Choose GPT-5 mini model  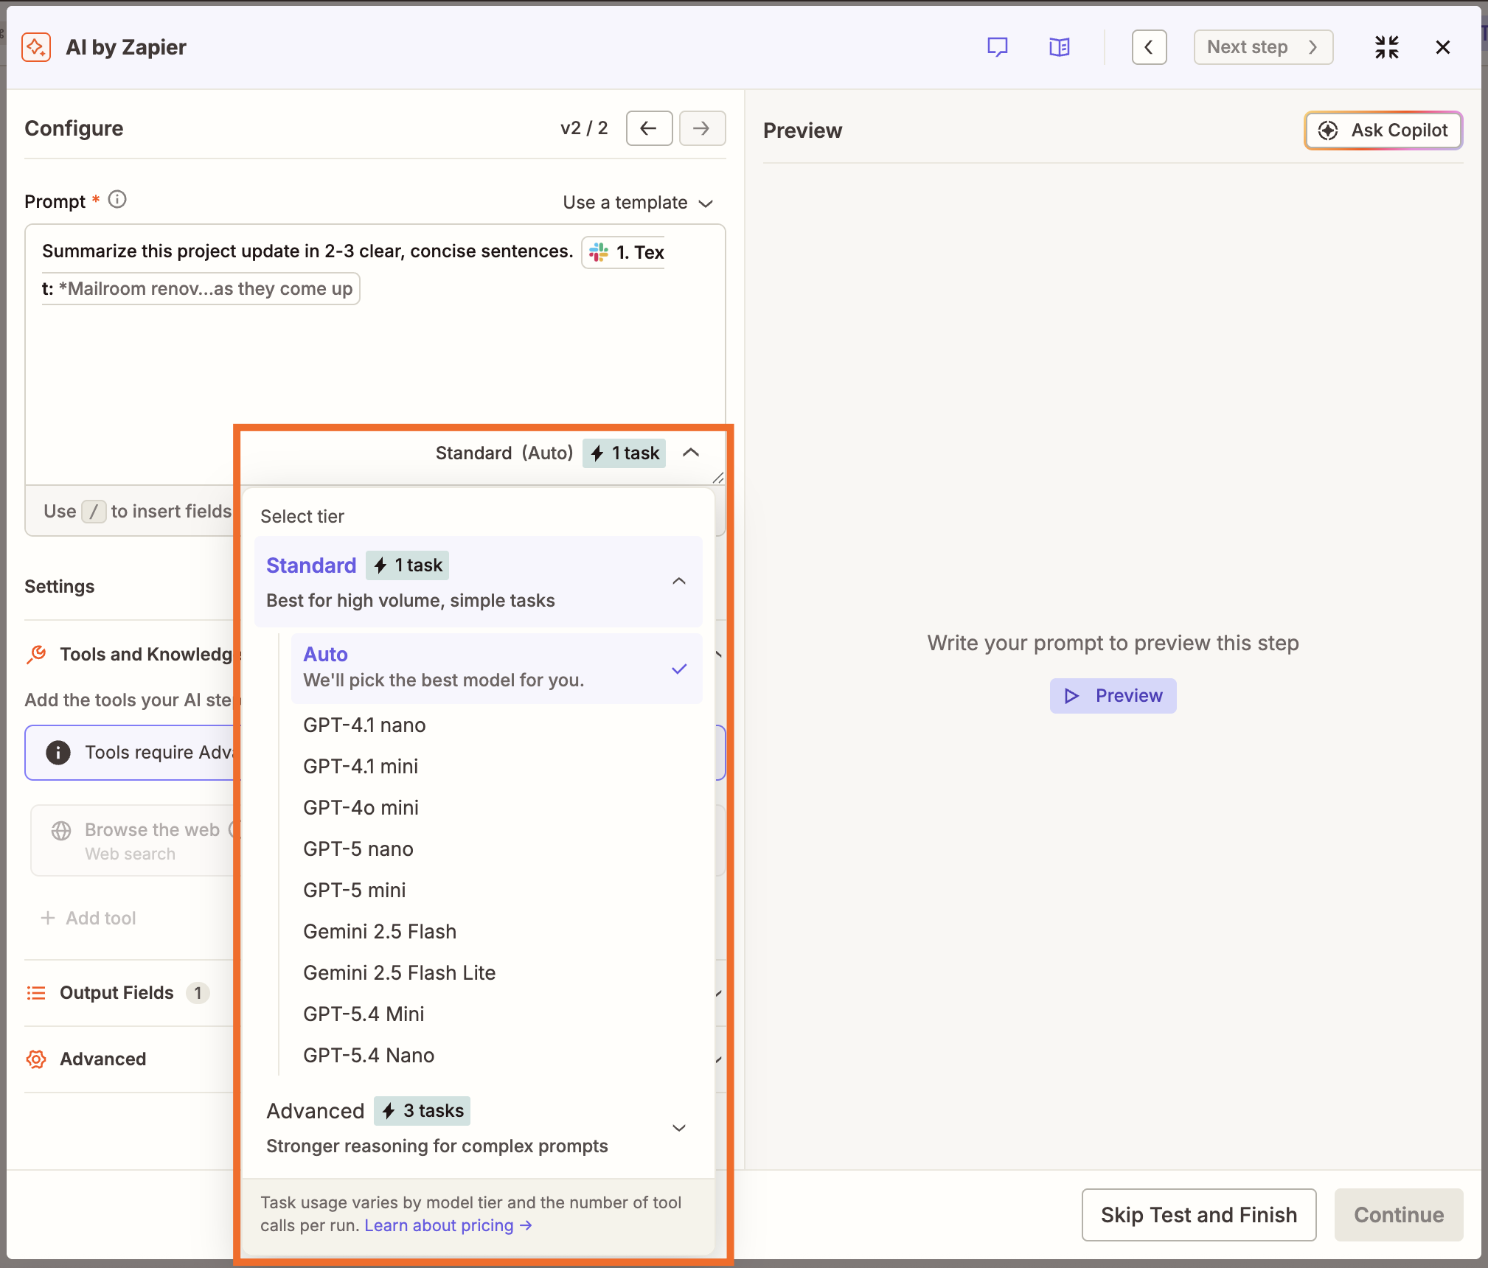354,891
